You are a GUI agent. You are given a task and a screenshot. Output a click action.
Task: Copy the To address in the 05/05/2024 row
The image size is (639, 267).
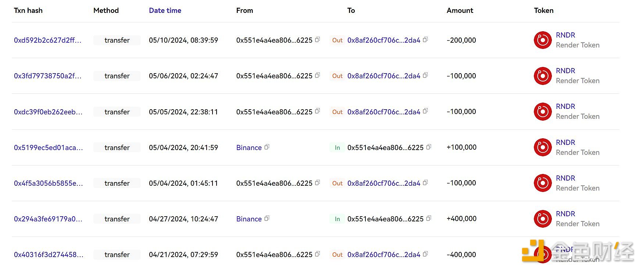[425, 111]
